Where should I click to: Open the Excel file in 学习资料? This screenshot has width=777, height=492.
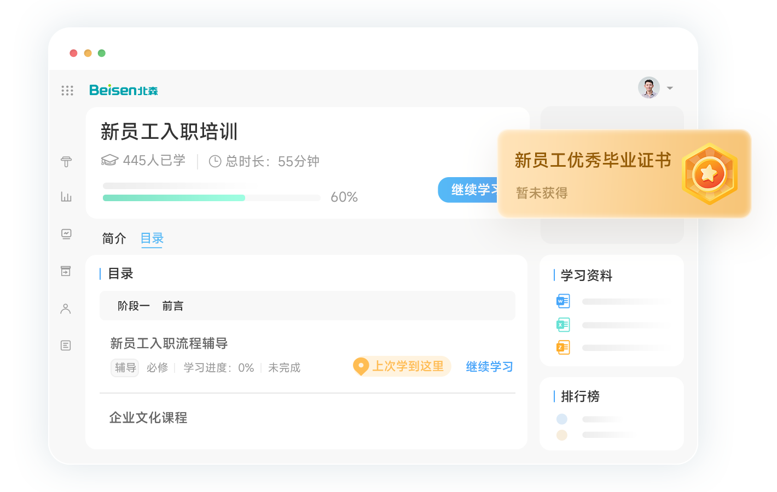(x=563, y=325)
